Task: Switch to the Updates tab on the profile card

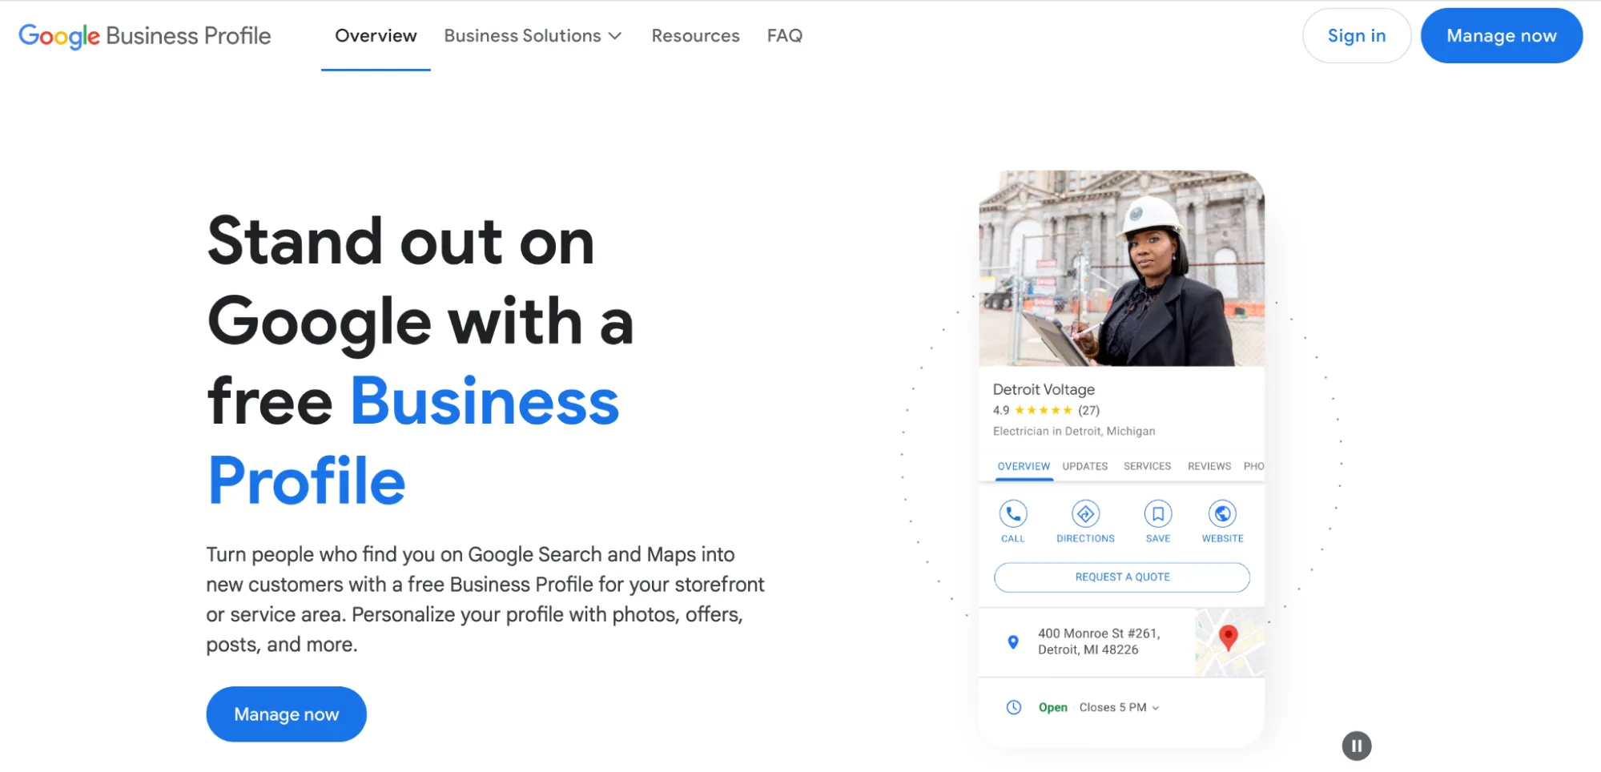Action: click(x=1084, y=466)
